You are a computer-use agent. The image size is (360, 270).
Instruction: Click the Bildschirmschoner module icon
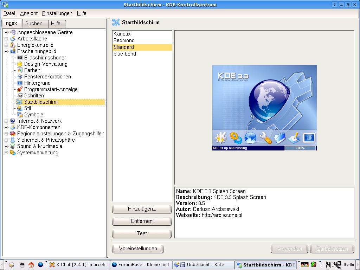[x=20, y=58]
